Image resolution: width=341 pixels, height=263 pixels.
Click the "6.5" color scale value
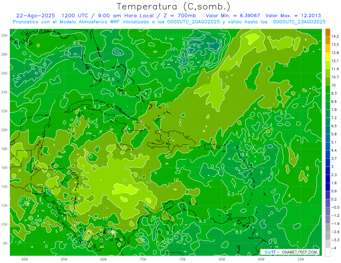tap(334, 126)
